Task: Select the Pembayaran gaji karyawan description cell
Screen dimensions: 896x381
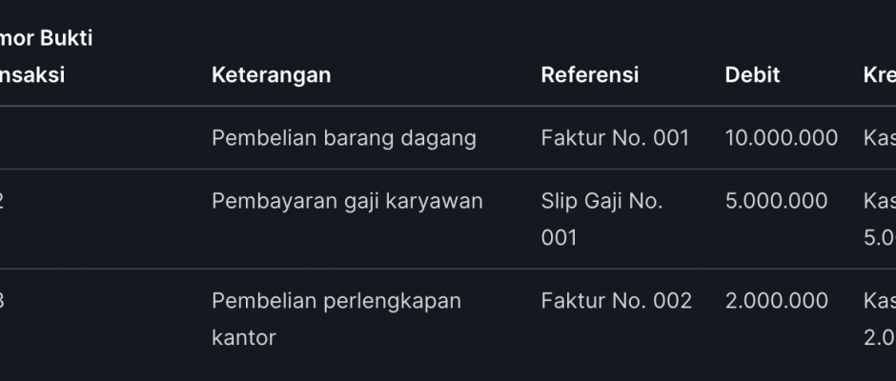Action: pos(347,201)
